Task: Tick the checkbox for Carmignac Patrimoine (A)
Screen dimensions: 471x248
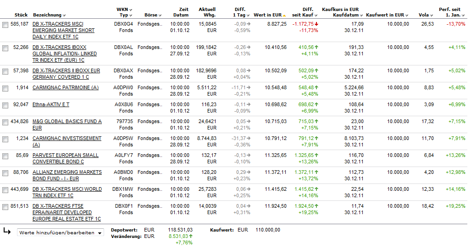Action: tap(5, 88)
